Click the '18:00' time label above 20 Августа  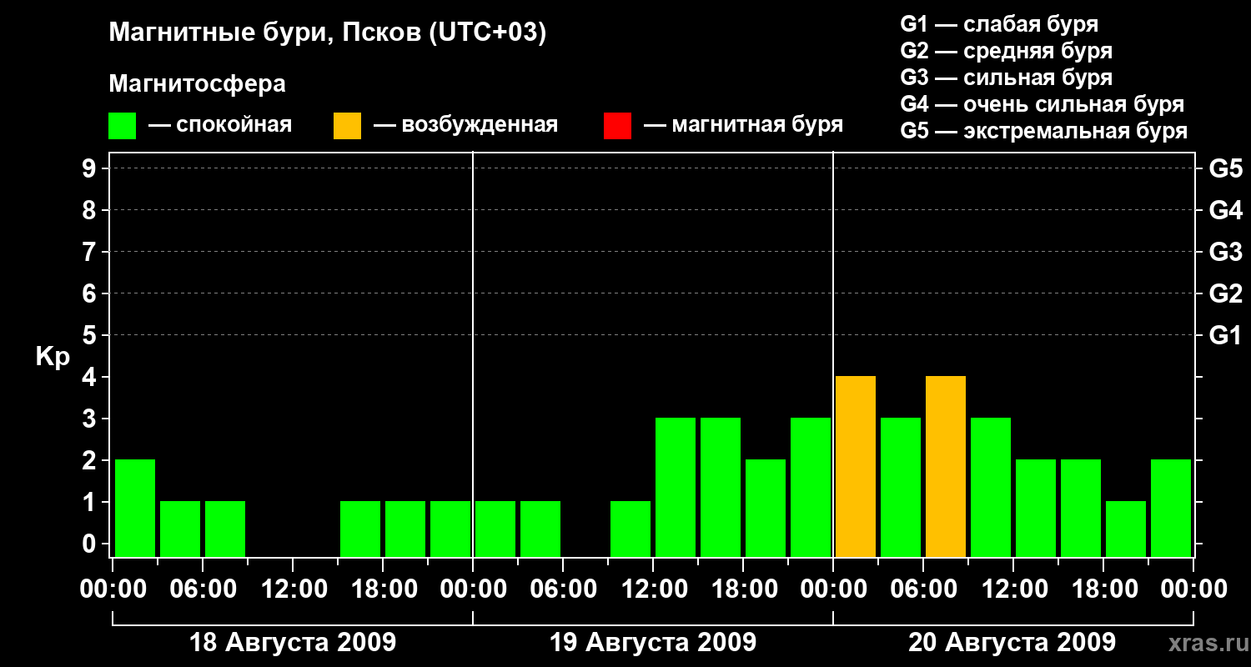(1103, 589)
